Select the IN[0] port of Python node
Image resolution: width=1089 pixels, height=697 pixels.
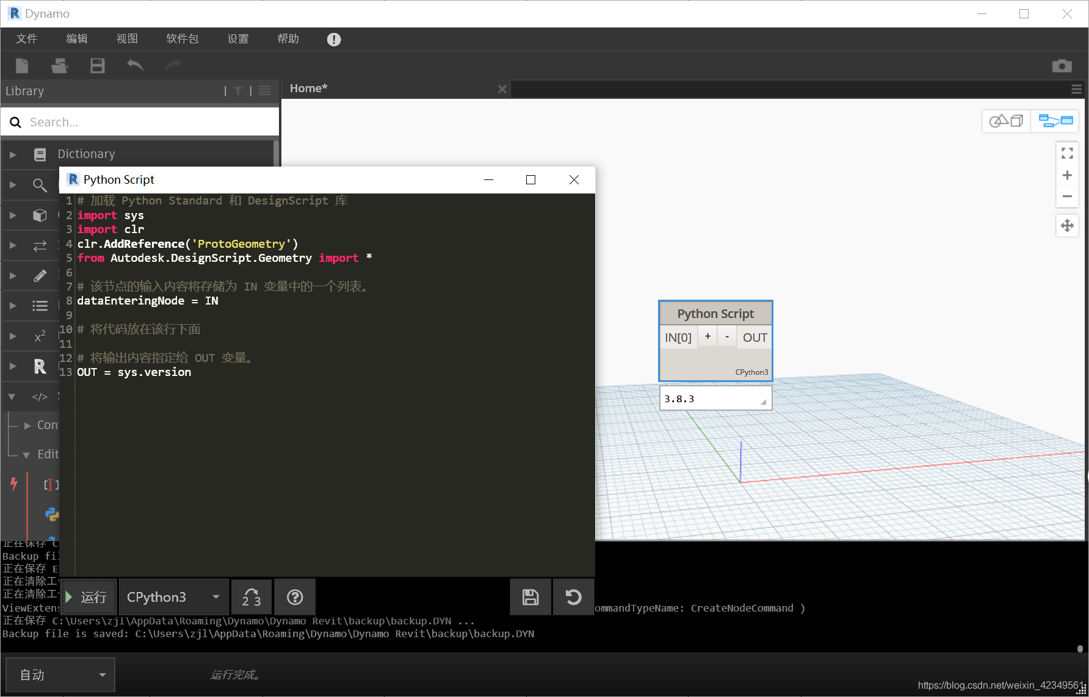pyautogui.click(x=678, y=338)
